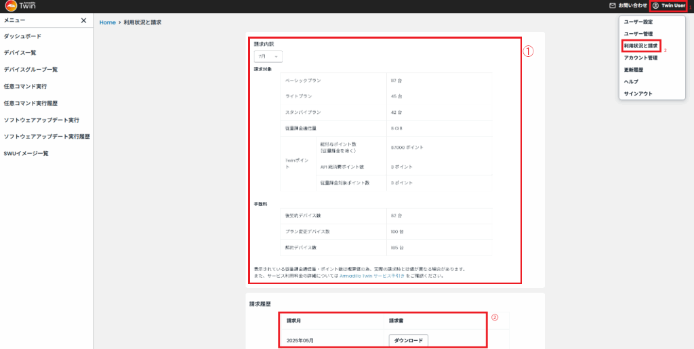Open SWUイメージ一覧 in sidebar

[x=26, y=153]
